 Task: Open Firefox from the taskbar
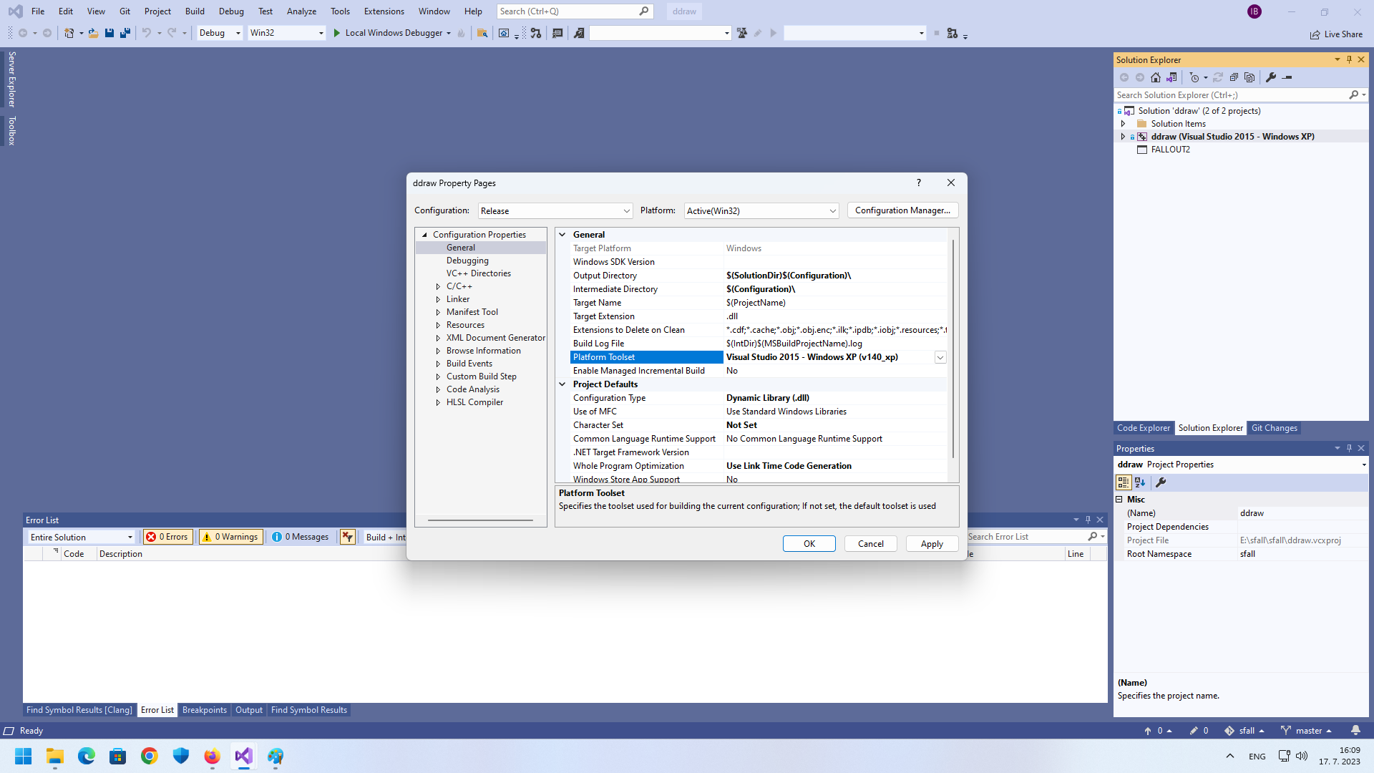(x=212, y=756)
